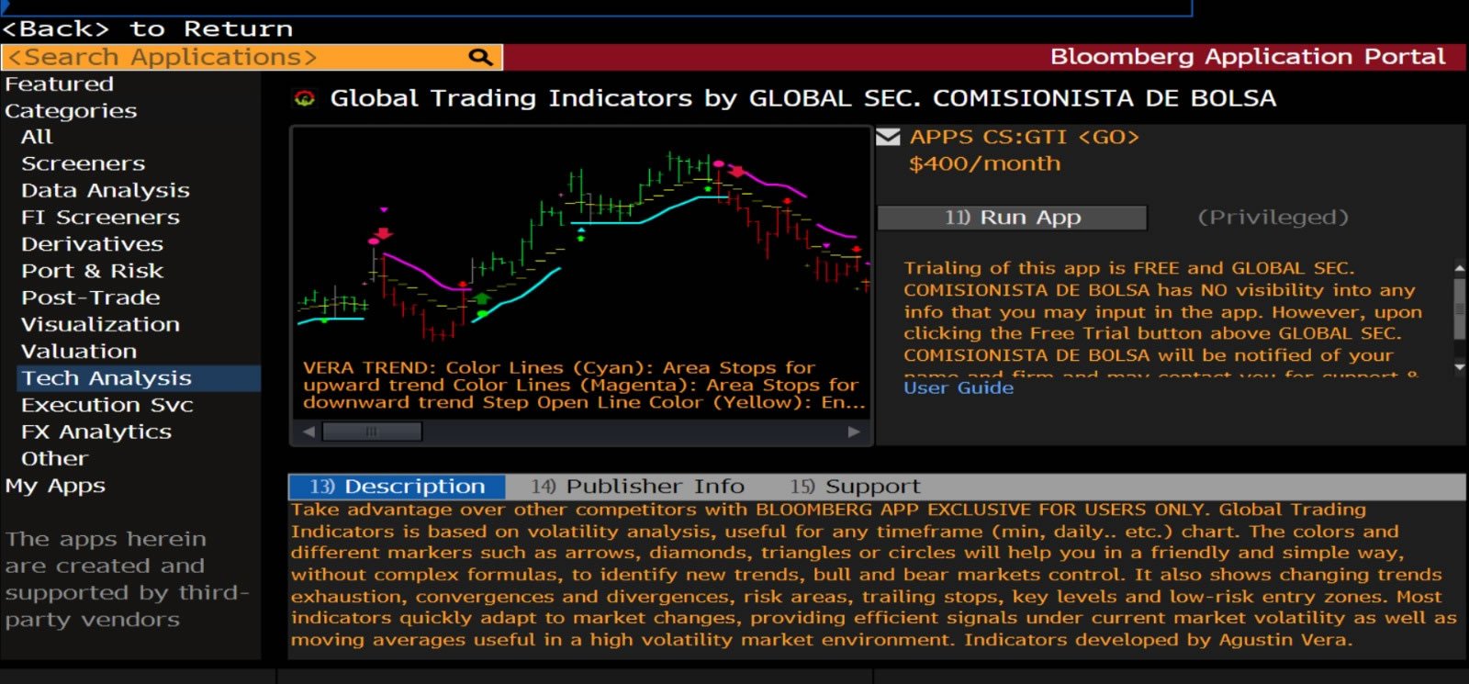The height and width of the screenshot is (684, 1469).
Task: Click the $400/month price text
Action: pyautogui.click(x=984, y=164)
